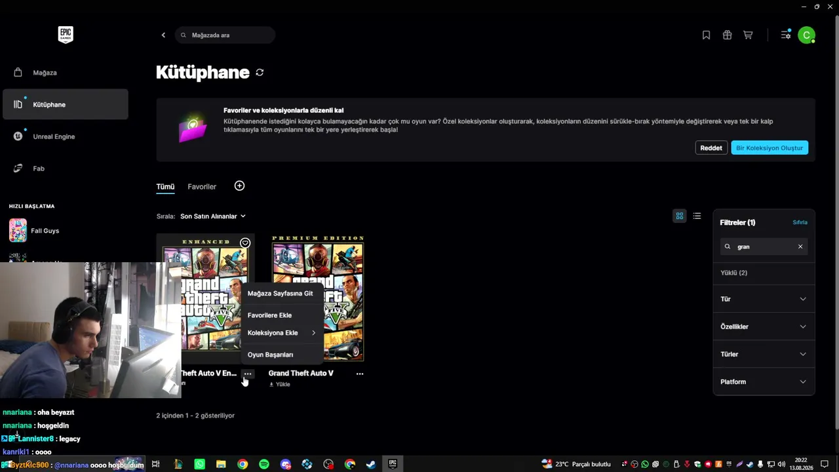
Task: Favorite Grand Theft Auto V Enhanced with the heart
Action: point(245,243)
